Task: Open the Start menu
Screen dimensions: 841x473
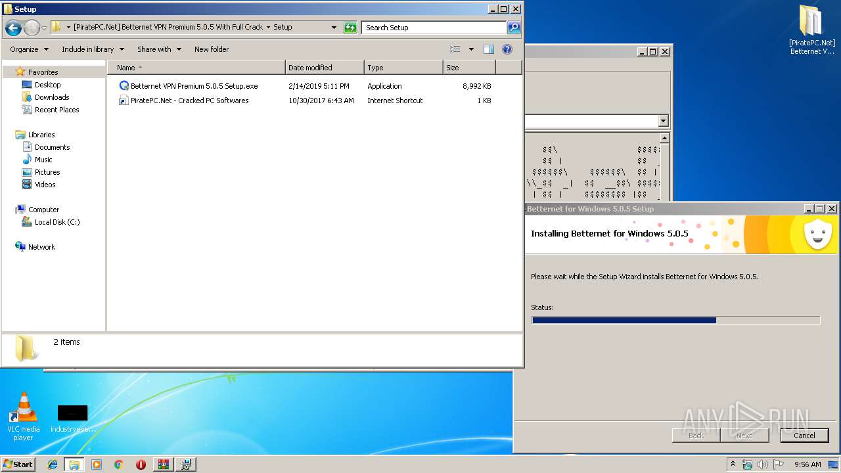Action: (18, 464)
